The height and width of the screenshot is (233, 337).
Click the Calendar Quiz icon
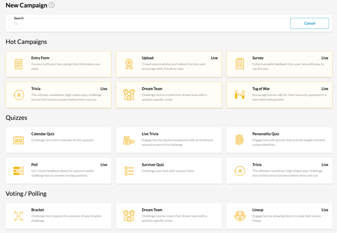coord(19,140)
